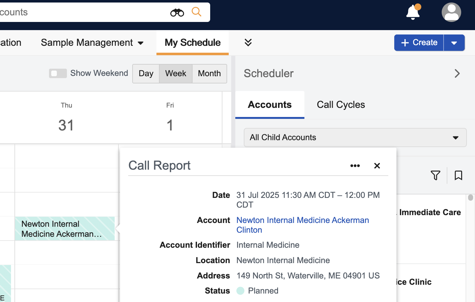Open the filter funnel in Scheduler
The height and width of the screenshot is (302, 475).
pos(435,175)
